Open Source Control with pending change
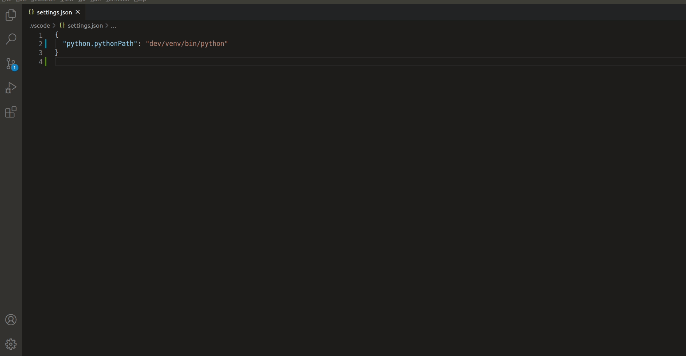Viewport: 686px width, 356px height. (x=11, y=64)
